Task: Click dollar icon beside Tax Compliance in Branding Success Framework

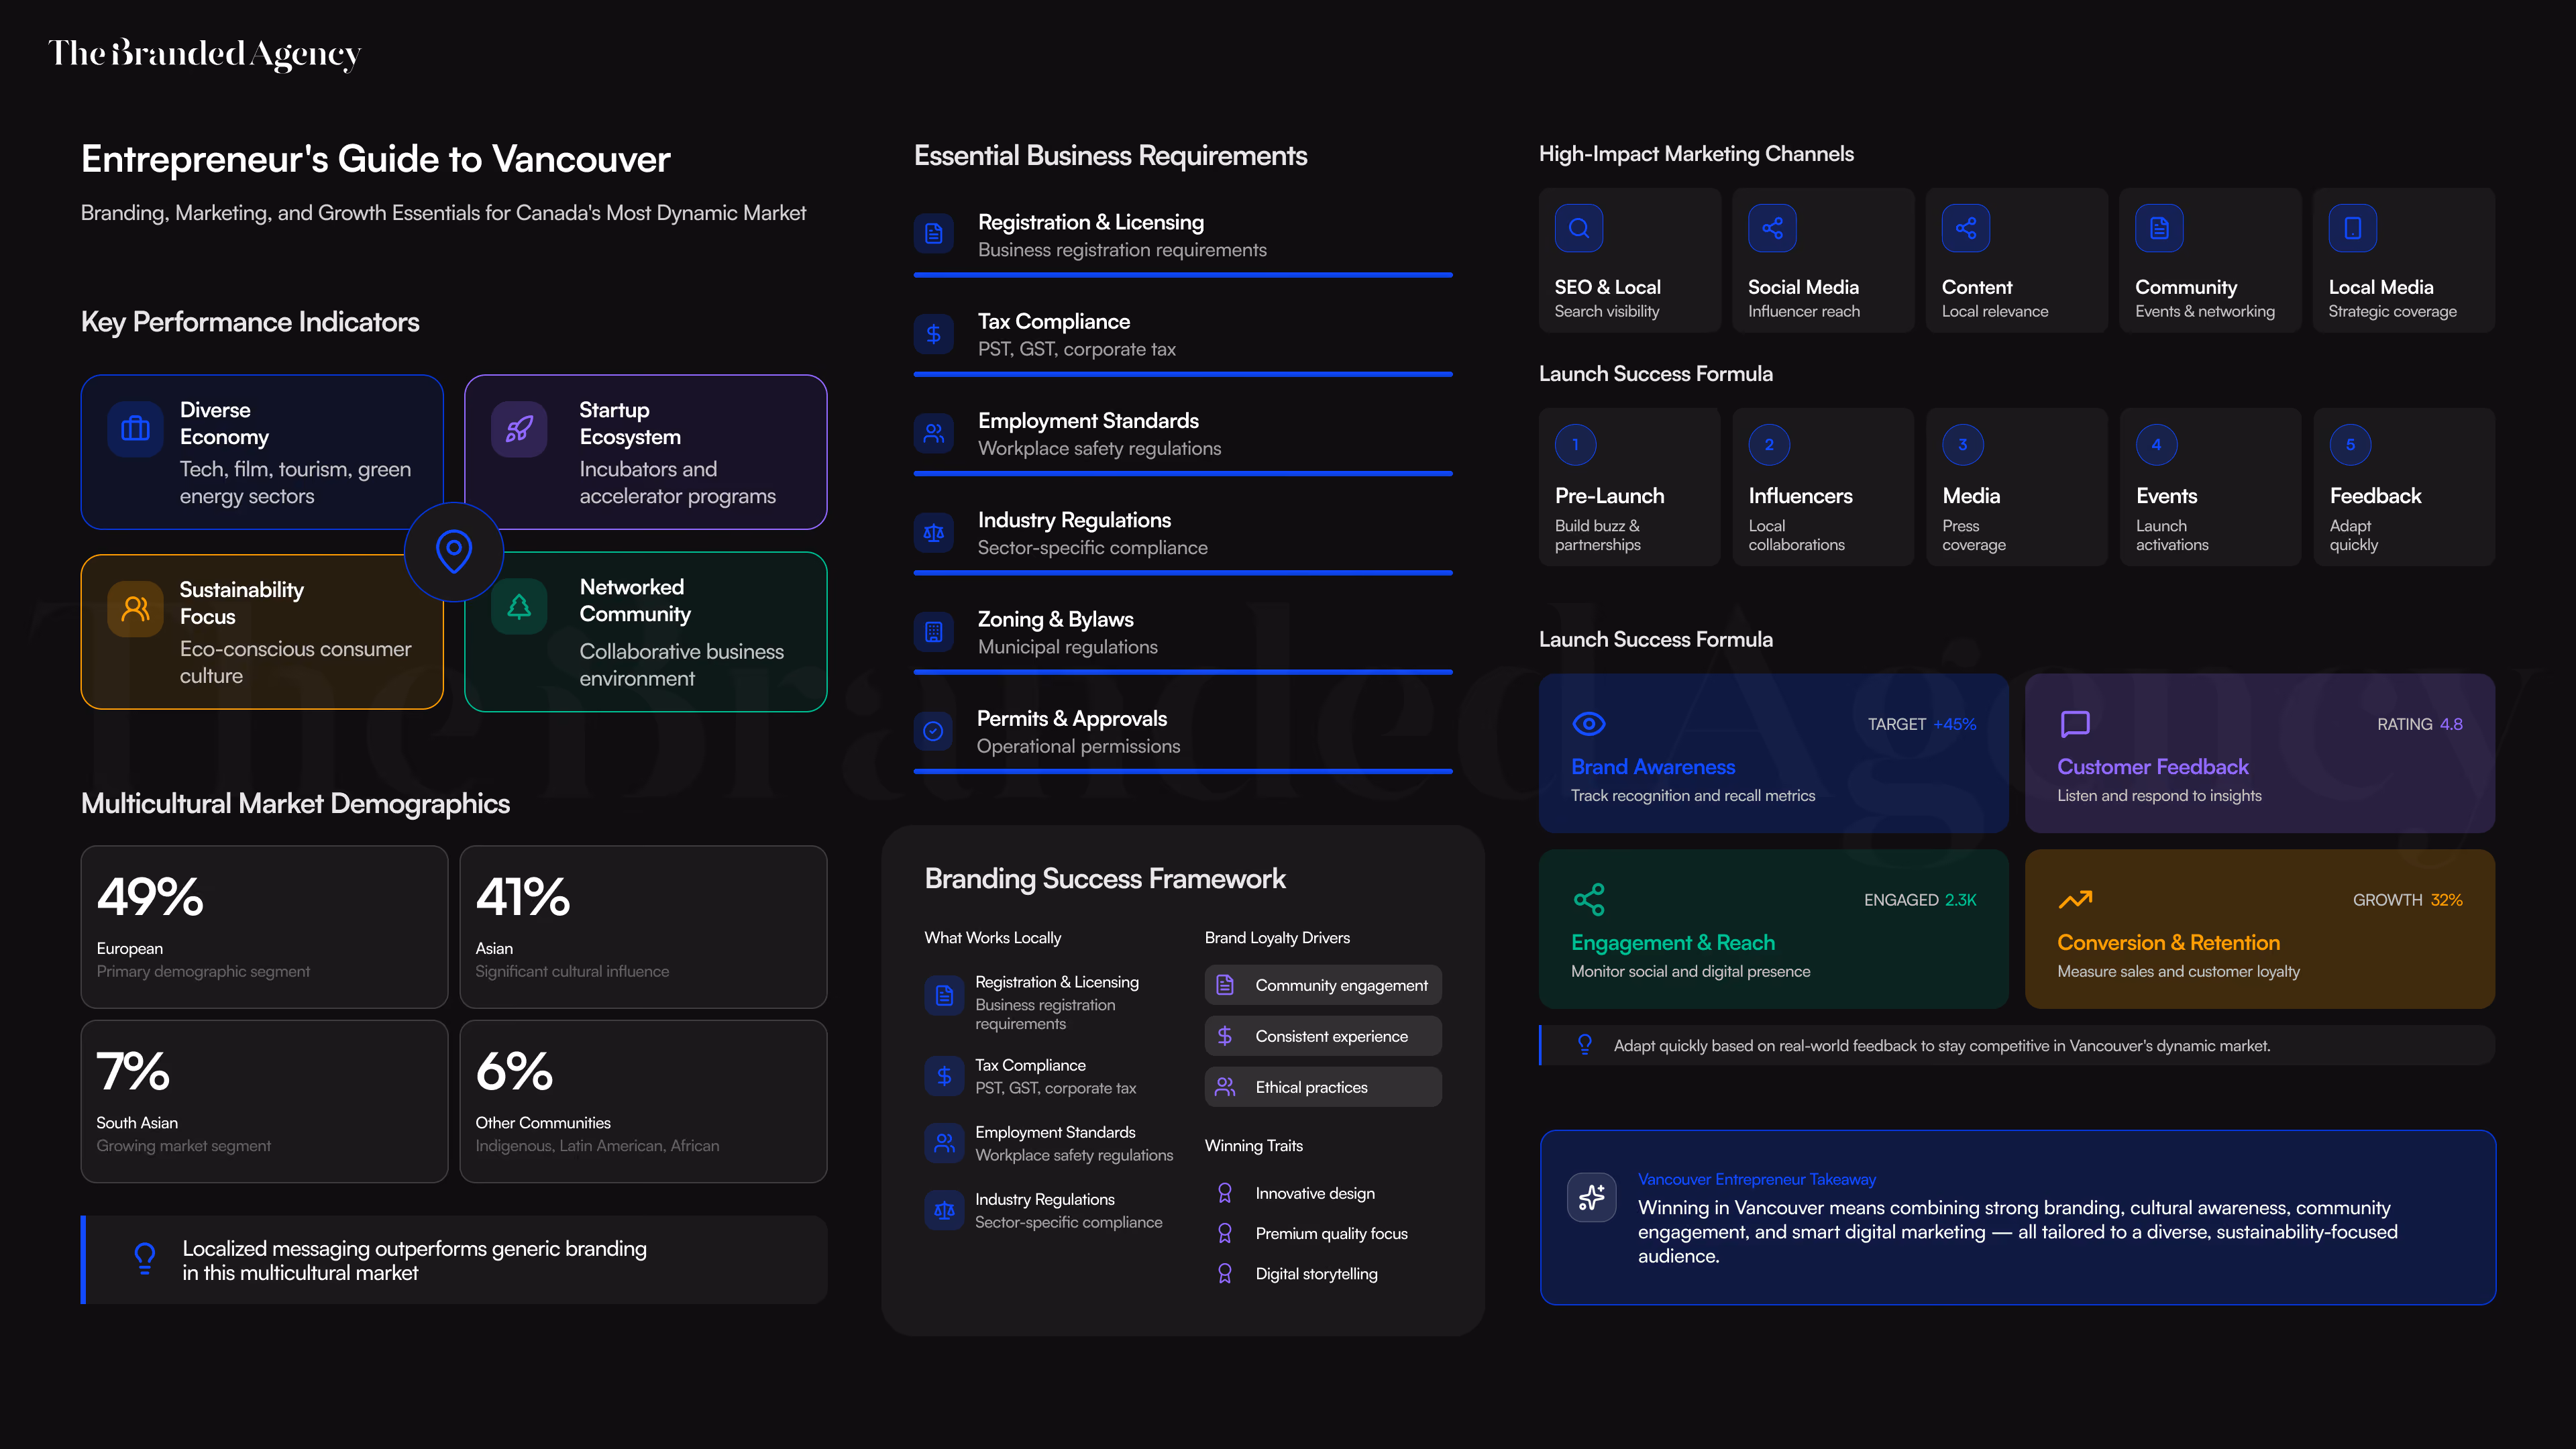Action: pos(944,1076)
